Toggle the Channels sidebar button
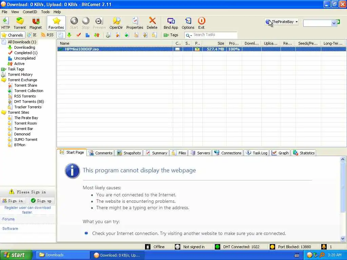The width and height of the screenshot is (347, 260). pyautogui.click(x=13, y=35)
